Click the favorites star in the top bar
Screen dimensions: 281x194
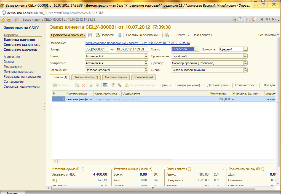(x=17, y=19)
